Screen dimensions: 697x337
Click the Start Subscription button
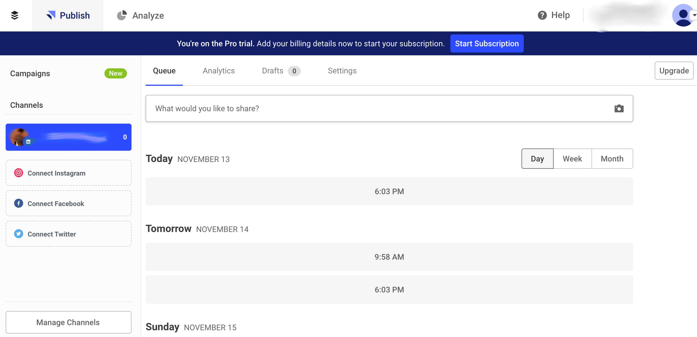(487, 44)
